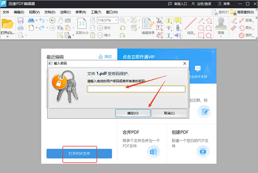Open the 菜单 hamburger menu

[224, 4]
